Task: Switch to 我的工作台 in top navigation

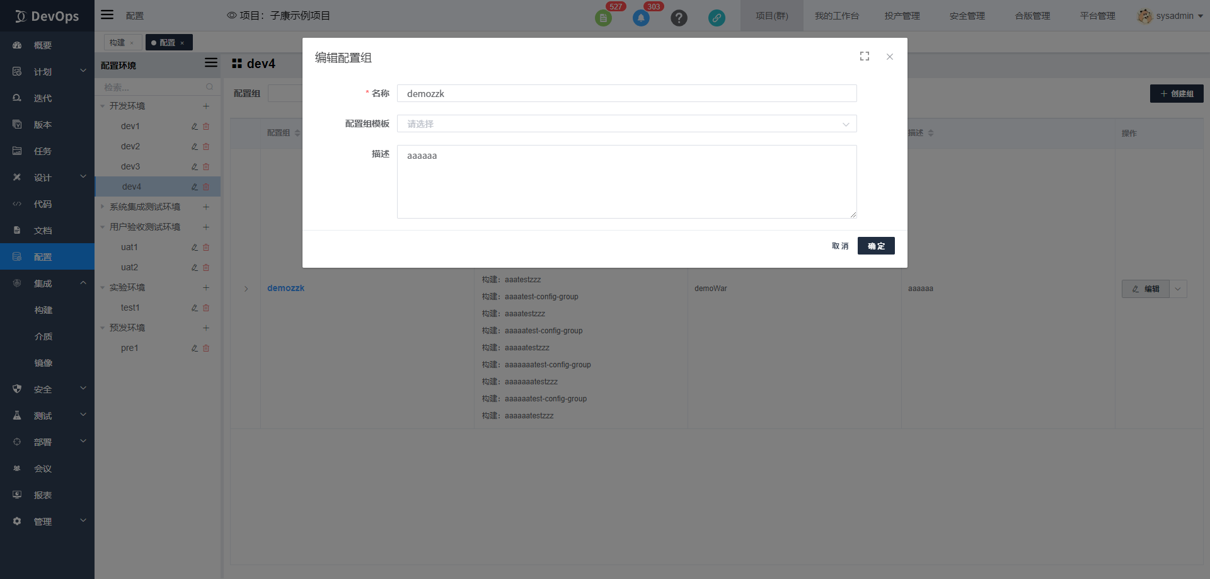Action: (x=836, y=16)
